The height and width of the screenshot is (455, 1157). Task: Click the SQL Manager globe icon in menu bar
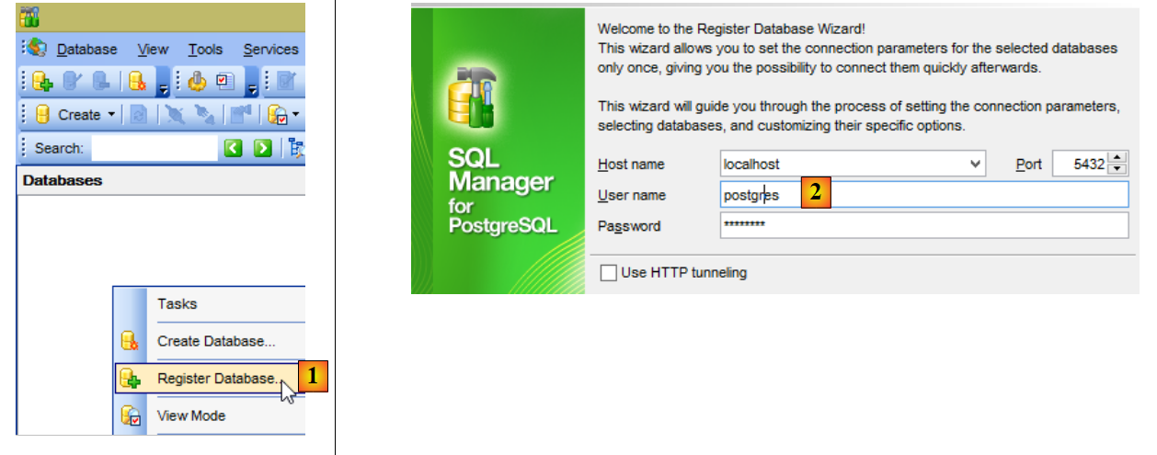[36, 49]
